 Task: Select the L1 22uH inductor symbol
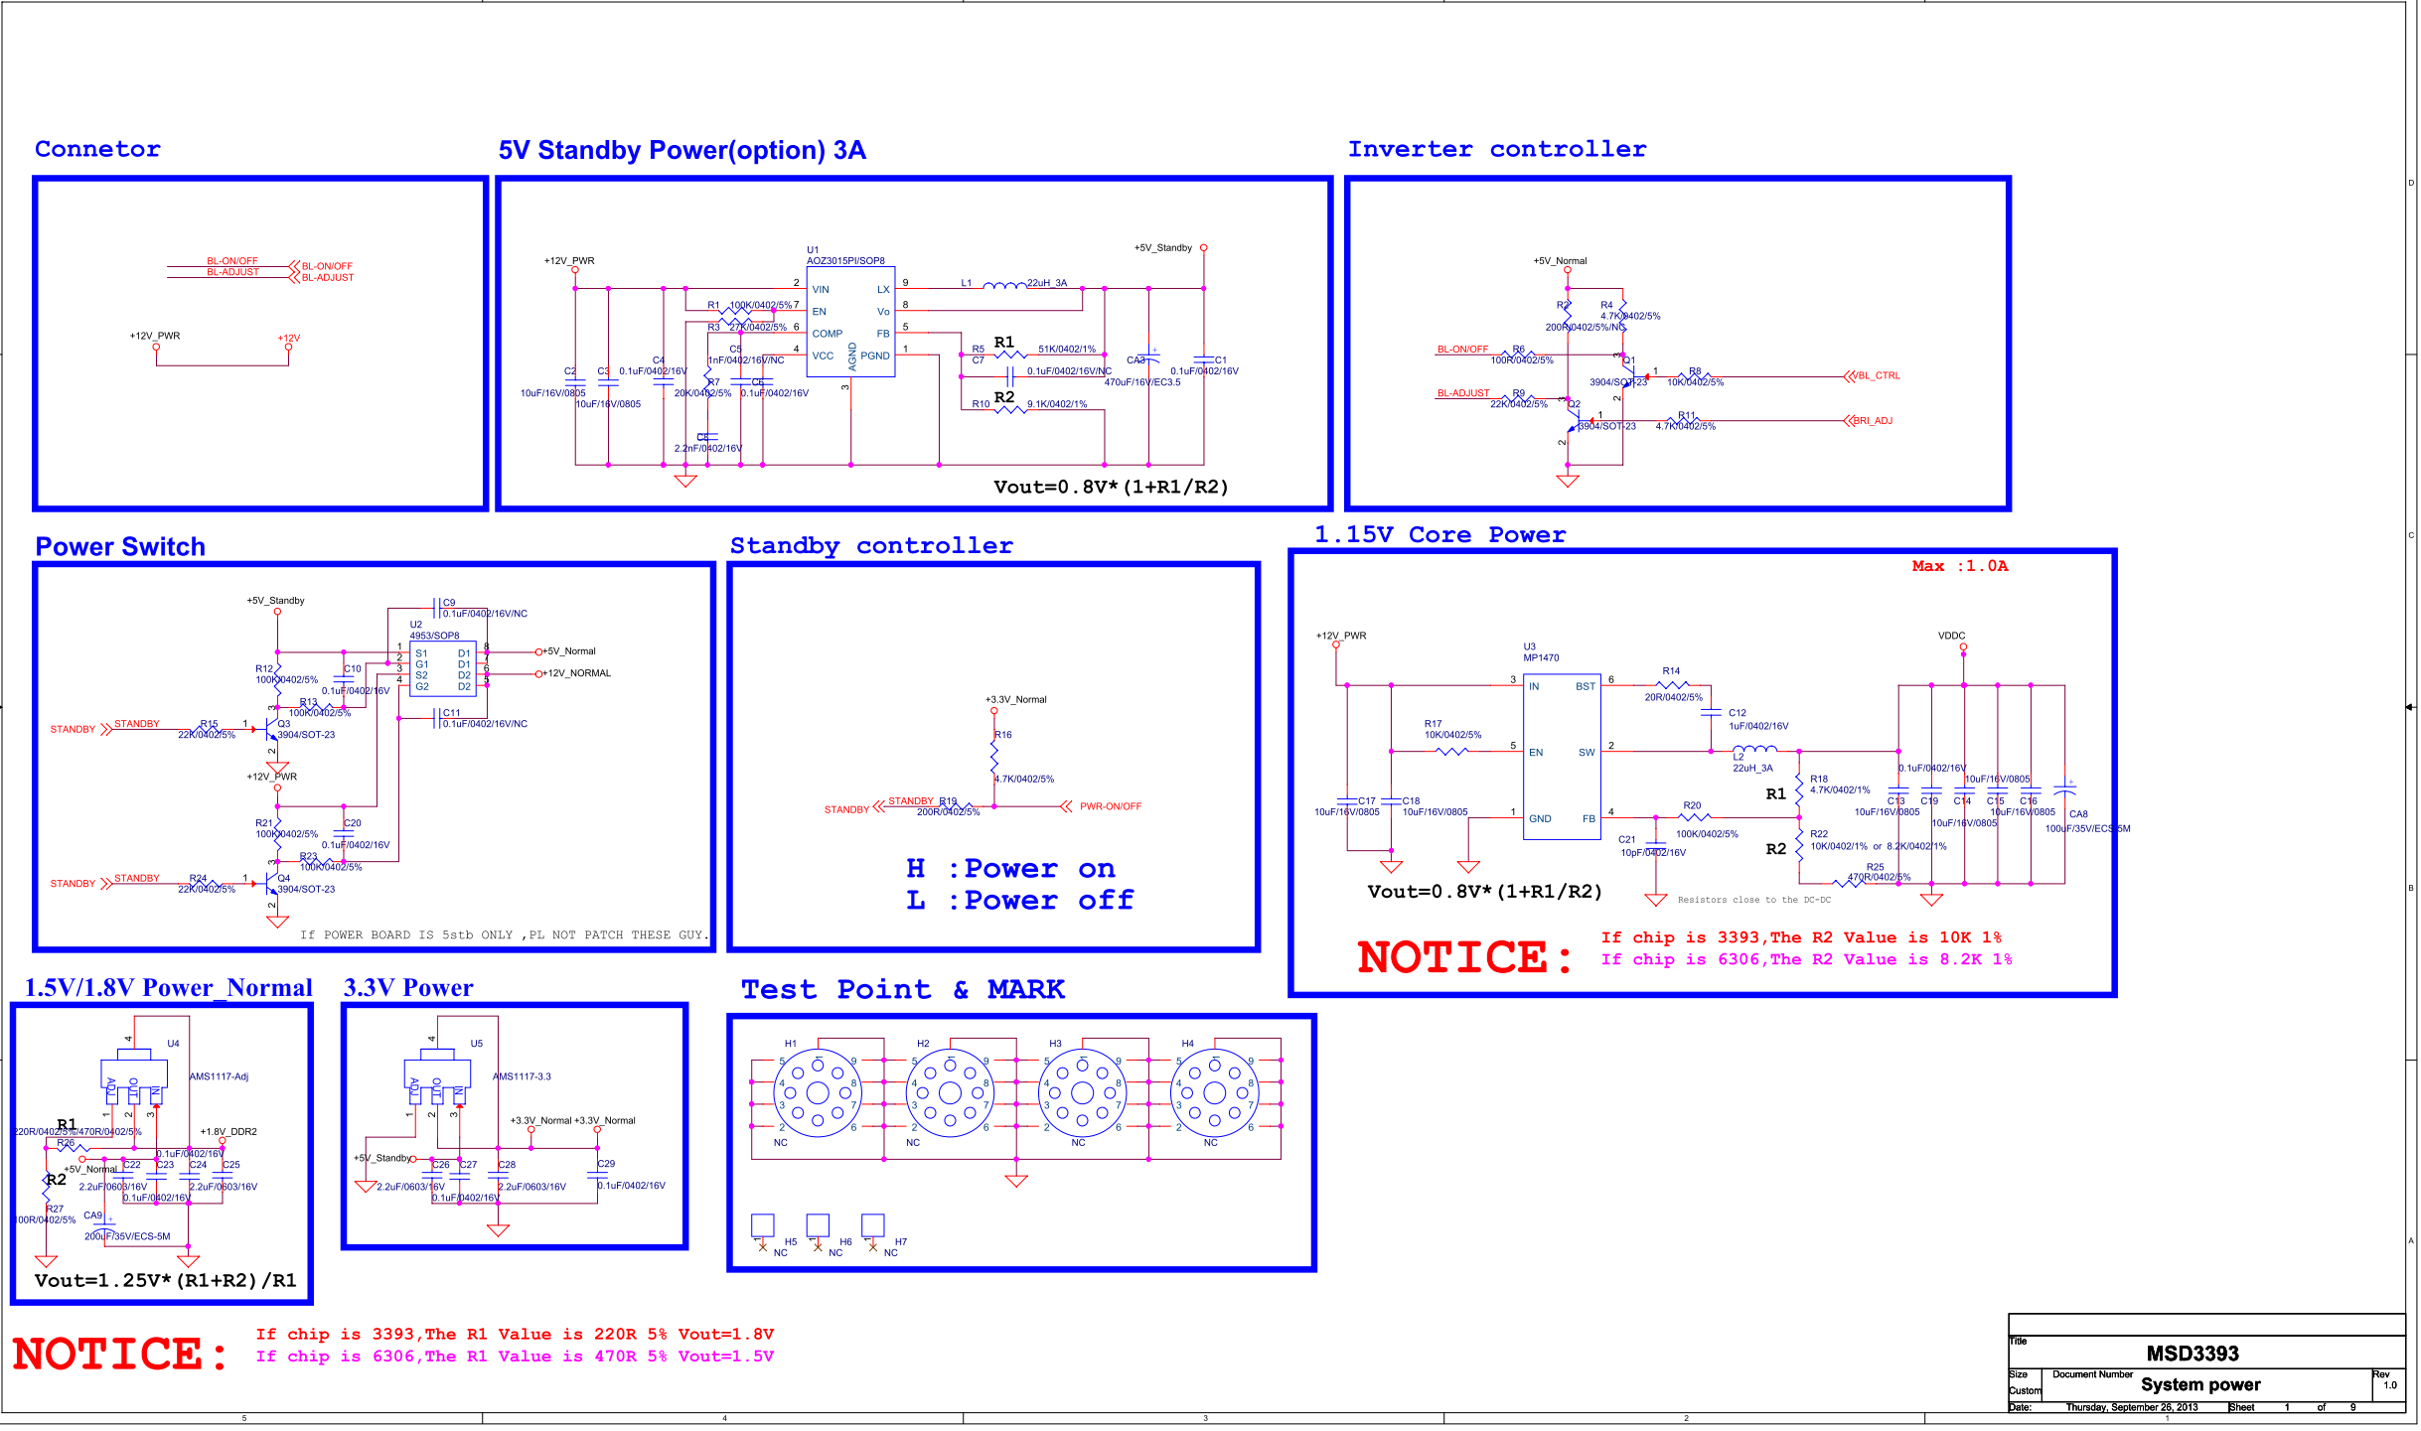pos(1003,288)
